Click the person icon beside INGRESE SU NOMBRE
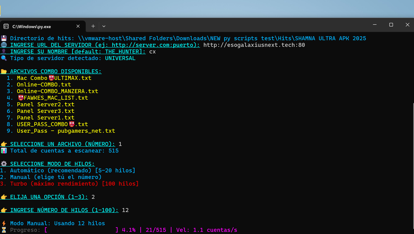This screenshot has height=234, width=414. [x=4, y=51]
